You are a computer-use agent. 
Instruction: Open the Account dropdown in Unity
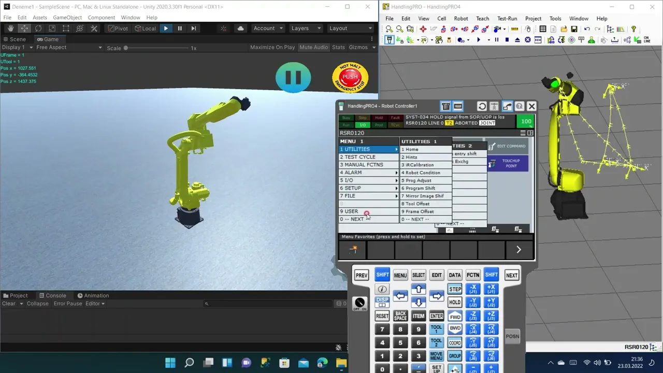268,28
